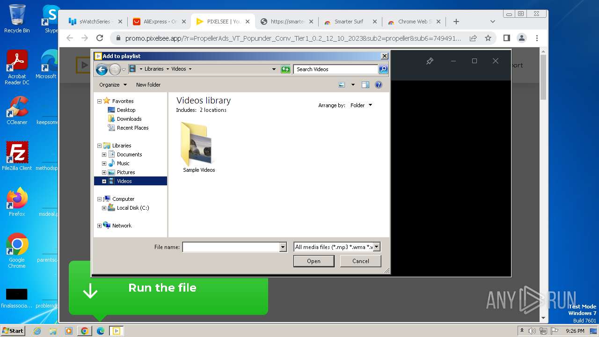Open the Organize dropdown menu
The height and width of the screenshot is (337, 599).
[x=113, y=85]
